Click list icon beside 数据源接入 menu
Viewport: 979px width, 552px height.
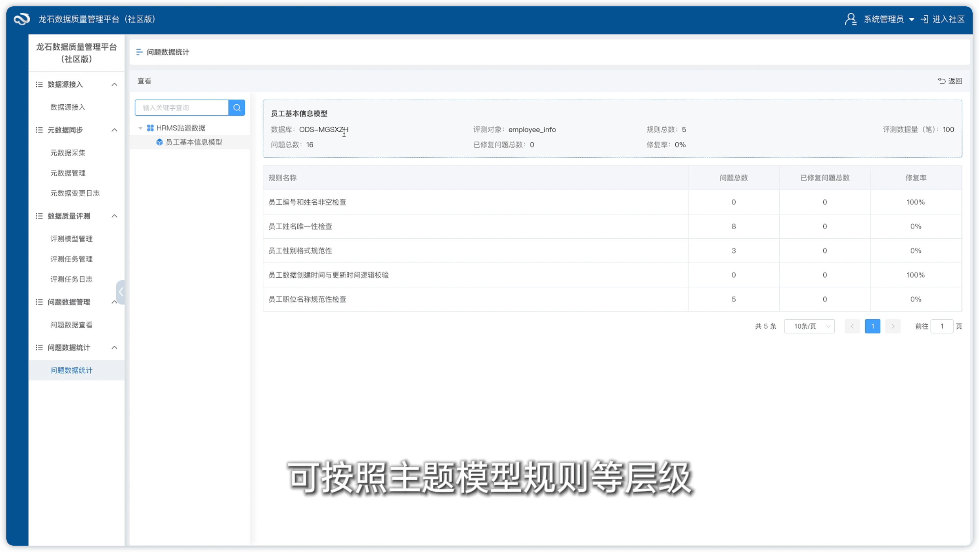tap(39, 84)
